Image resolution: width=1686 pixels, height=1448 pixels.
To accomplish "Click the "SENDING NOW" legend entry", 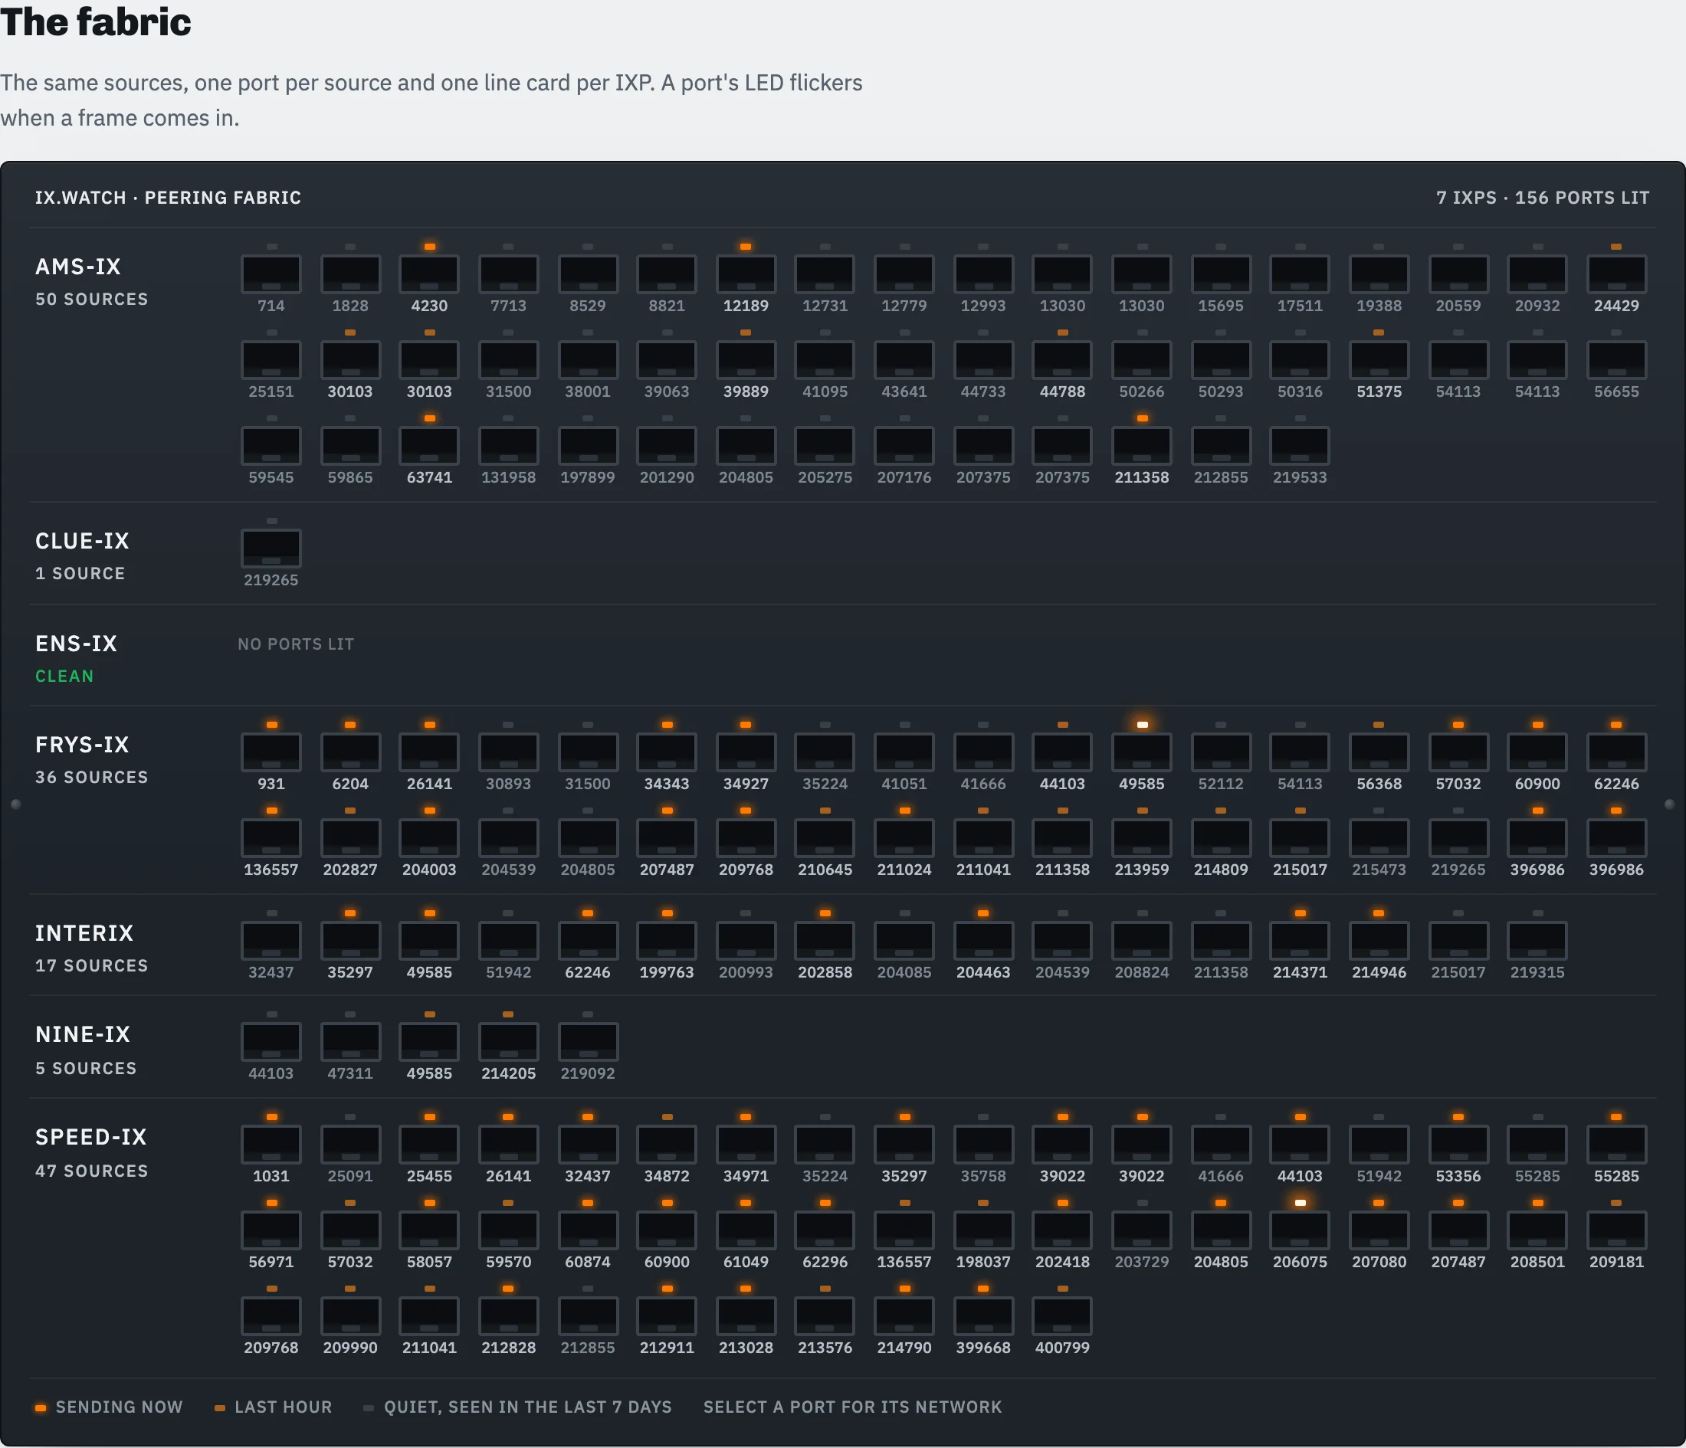I will coord(109,1407).
